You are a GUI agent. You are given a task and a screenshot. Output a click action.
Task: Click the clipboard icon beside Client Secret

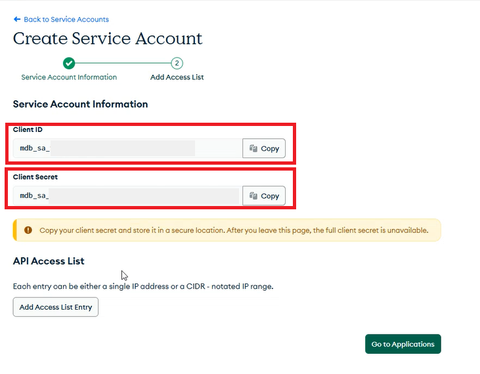pos(253,196)
